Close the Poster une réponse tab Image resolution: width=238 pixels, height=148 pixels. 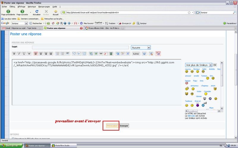point(81,28)
